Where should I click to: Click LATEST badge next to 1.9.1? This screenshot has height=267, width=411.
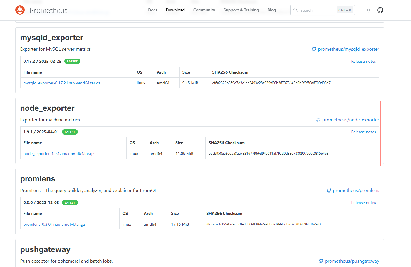(x=70, y=132)
